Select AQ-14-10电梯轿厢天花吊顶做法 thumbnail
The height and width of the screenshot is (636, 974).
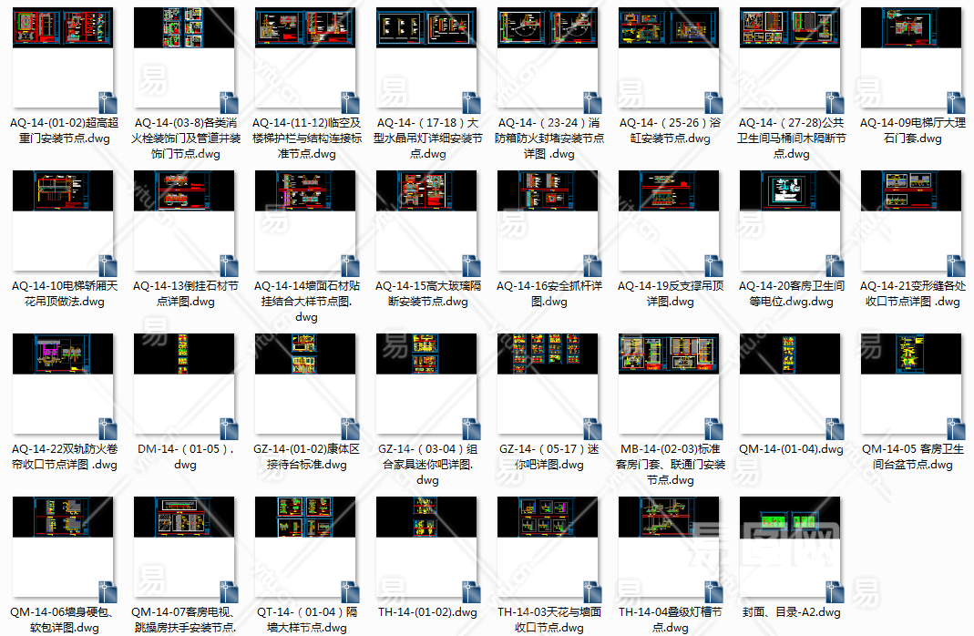pyautogui.click(x=63, y=221)
